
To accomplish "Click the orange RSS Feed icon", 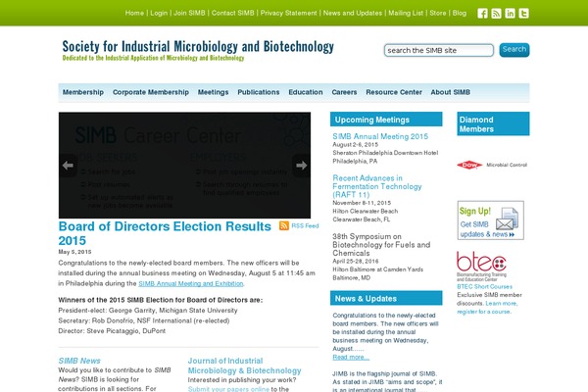I will click(284, 225).
